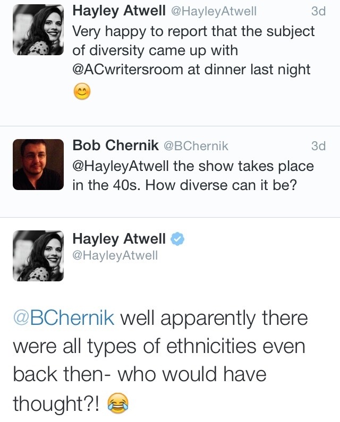Tap Hayley Atwell's avatar in the bottom tweet

point(38,255)
